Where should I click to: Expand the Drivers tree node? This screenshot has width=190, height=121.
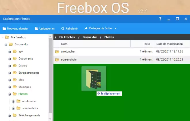[x=9, y=66]
